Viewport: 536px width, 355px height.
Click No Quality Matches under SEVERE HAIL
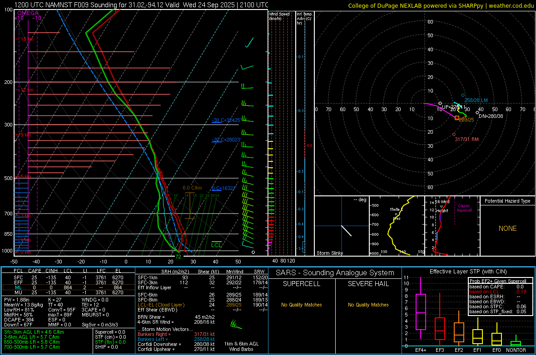coord(368,305)
